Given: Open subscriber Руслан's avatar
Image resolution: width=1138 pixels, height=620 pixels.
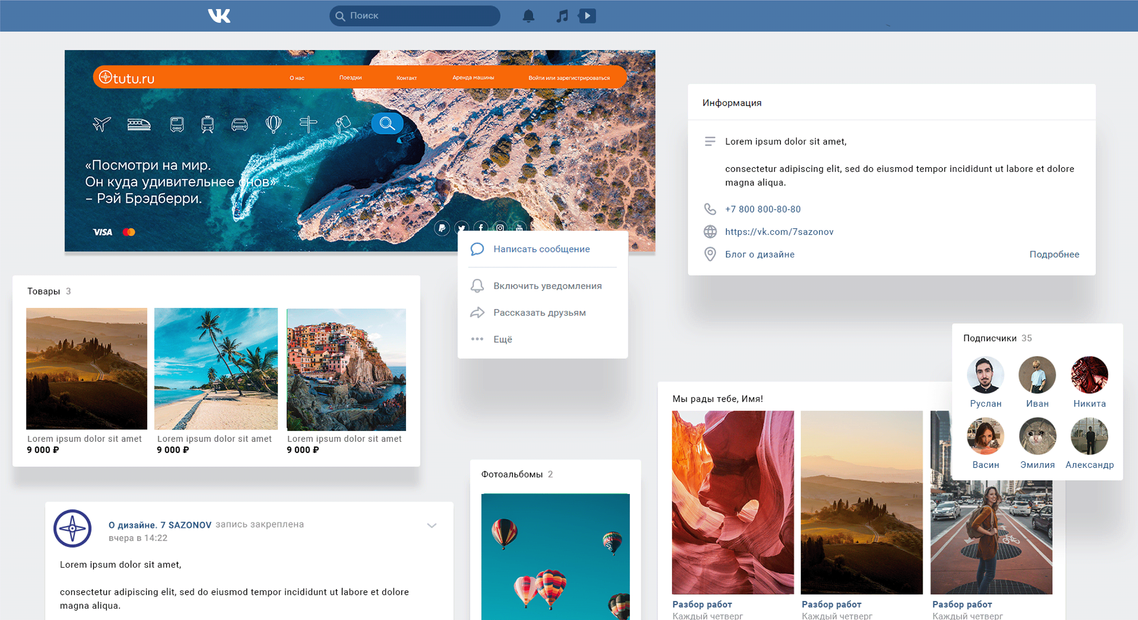Looking at the screenshot, I should coord(985,375).
